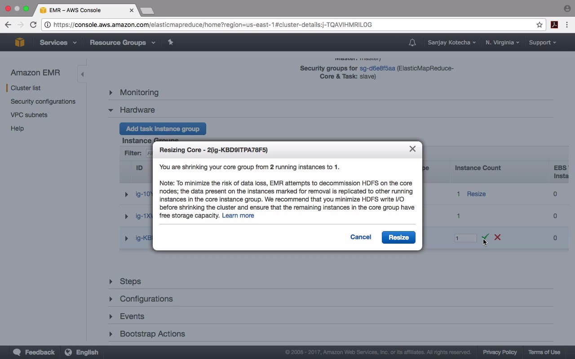Collapse the Amazon EMR sidebar arrow
Image resolution: width=575 pixels, height=359 pixels.
(x=82, y=74)
